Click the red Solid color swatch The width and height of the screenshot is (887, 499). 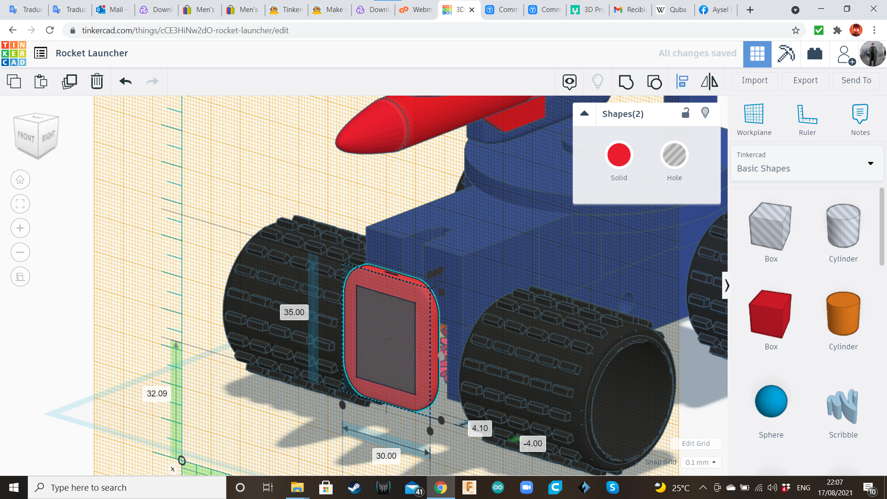click(619, 155)
